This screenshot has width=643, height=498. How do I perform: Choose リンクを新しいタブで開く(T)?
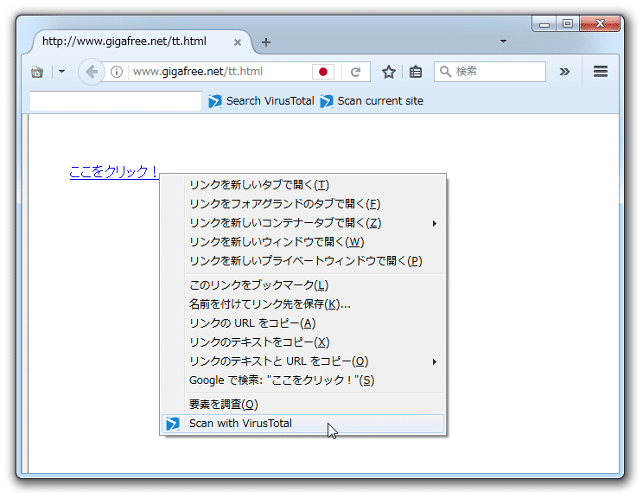302,185
